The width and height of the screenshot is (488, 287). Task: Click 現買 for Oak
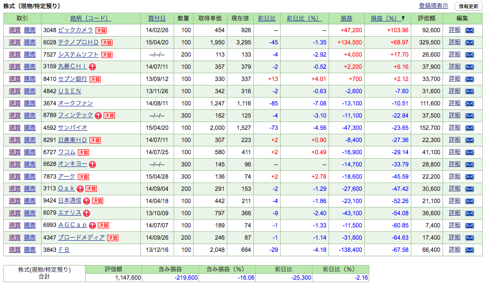click(15, 188)
